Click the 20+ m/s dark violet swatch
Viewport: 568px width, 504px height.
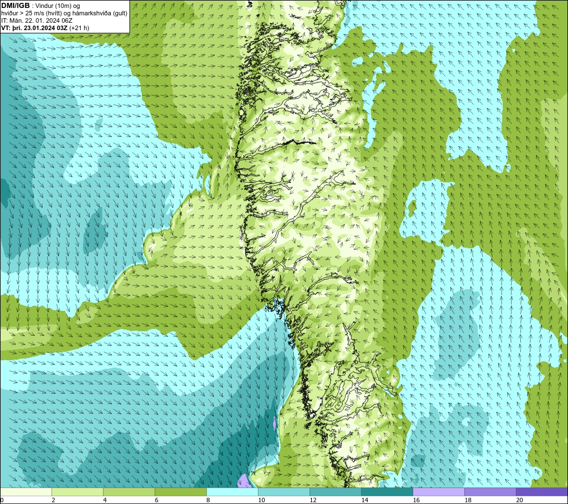[542, 492]
